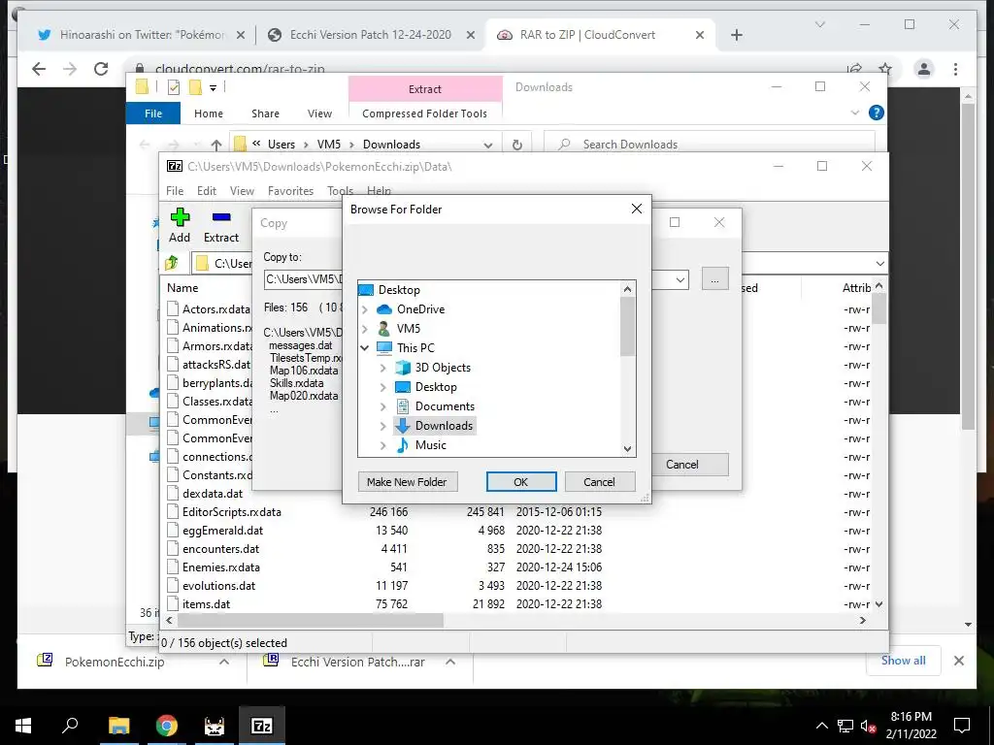Click the Search Downloads field
Viewport: 994px width, 745px height.
[710, 145]
